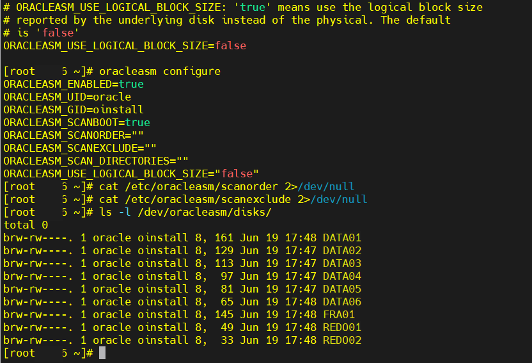Click the ORACLEASM_UID=oracle line
532x363 pixels.
67,97
